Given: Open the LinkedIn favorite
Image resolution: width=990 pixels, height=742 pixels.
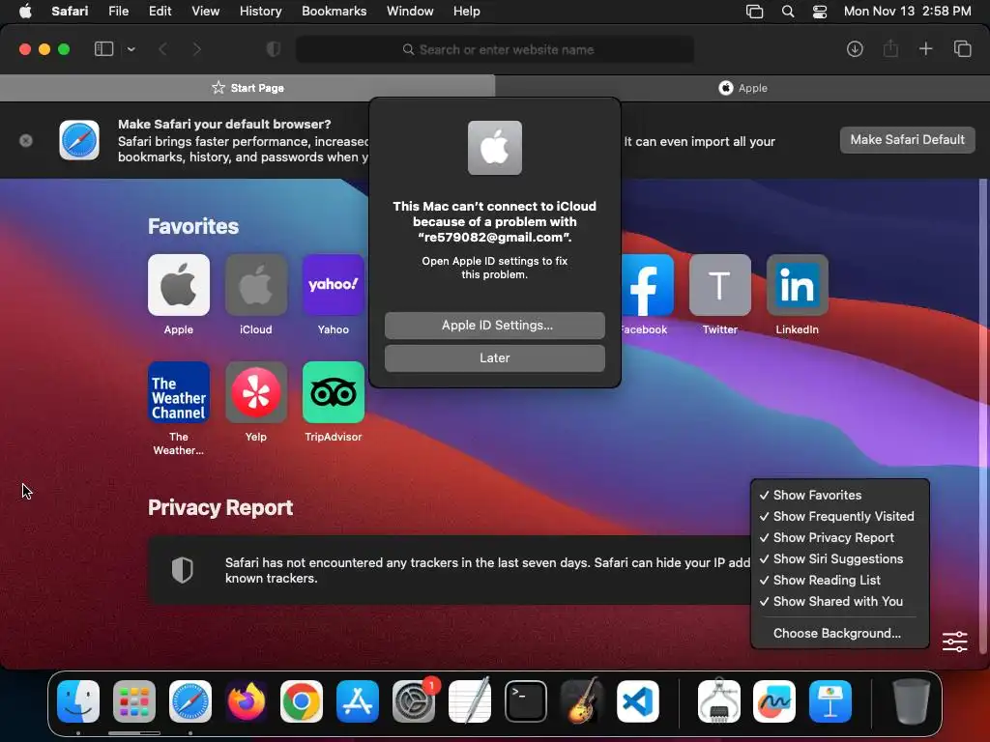Looking at the screenshot, I should pyautogui.click(x=797, y=285).
